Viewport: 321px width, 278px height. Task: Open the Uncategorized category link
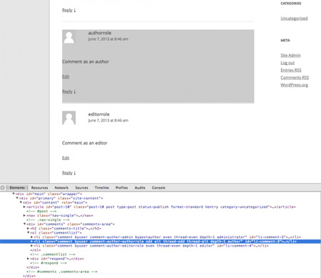point(294,19)
